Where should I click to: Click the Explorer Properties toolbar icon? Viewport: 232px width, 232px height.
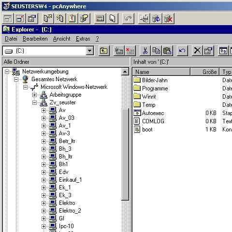coord(208,51)
